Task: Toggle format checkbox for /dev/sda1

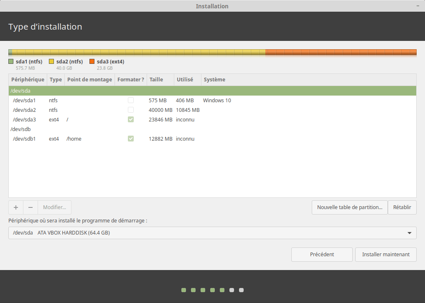Action: tap(131, 101)
